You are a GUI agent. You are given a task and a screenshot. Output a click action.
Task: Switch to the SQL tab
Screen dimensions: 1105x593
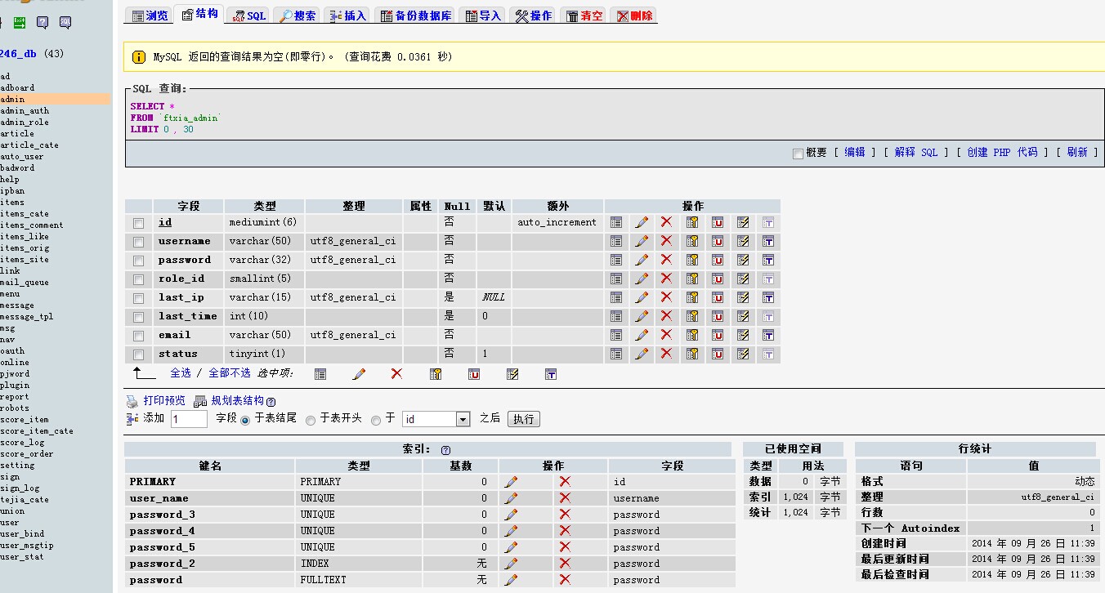tap(248, 16)
